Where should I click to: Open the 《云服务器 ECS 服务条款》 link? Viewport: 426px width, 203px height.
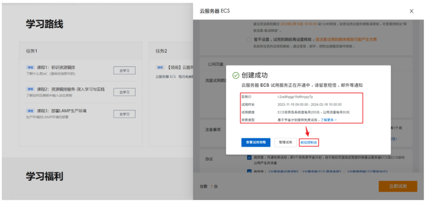tap(322, 172)
